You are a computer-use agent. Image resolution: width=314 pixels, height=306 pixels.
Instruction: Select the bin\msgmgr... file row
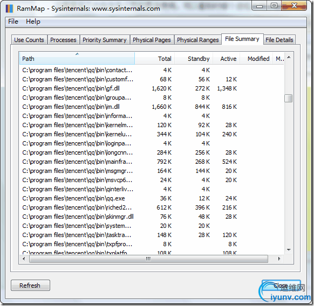tap(152, 171)
